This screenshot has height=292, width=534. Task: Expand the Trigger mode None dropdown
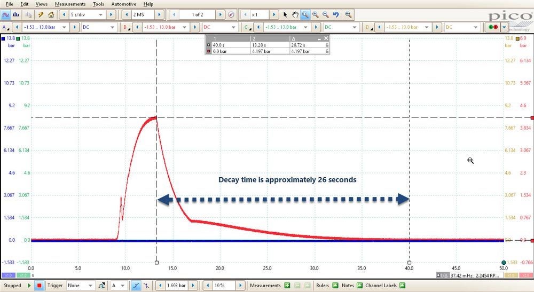coord(81,286)
